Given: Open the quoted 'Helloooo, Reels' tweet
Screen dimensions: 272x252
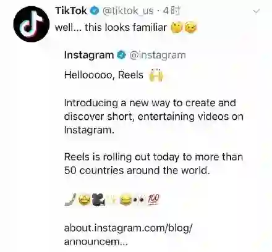Looking at the screenshot, I should (154, 148).
